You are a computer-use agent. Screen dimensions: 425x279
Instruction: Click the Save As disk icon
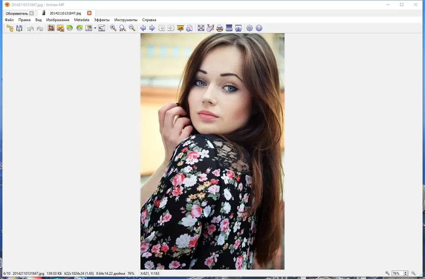click(x=19, y=28)
